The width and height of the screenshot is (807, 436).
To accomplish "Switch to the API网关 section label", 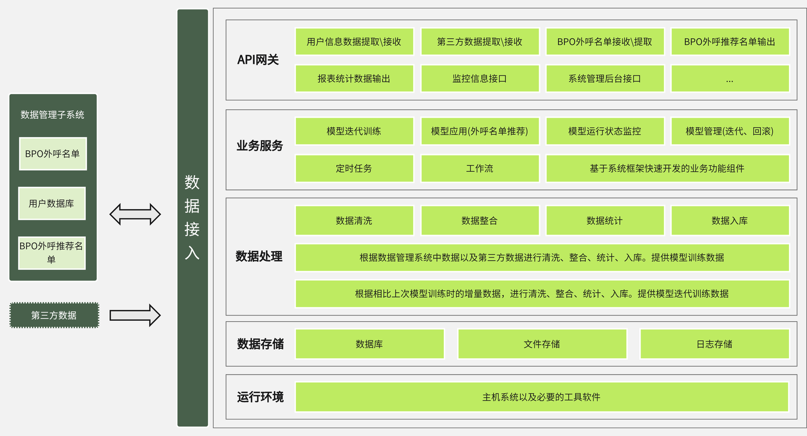I will (258, 58).
